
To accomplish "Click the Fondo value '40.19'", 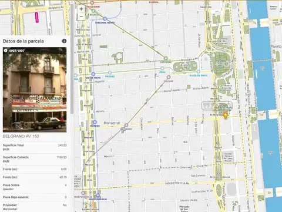I will pyautogui.click(x=63, y=177).
